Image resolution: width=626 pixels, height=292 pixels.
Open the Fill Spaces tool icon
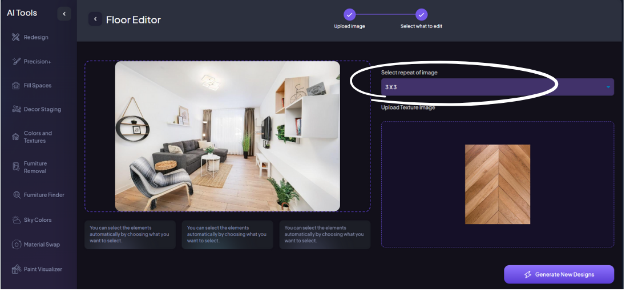[x=16, y=86]
